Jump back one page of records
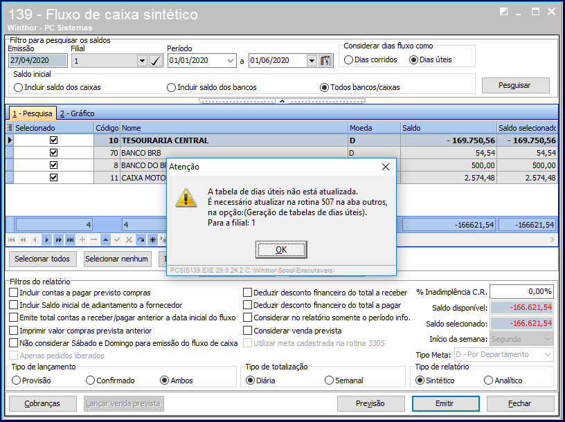The width and height of the screenshot is (565, 422). pos(23,240)
